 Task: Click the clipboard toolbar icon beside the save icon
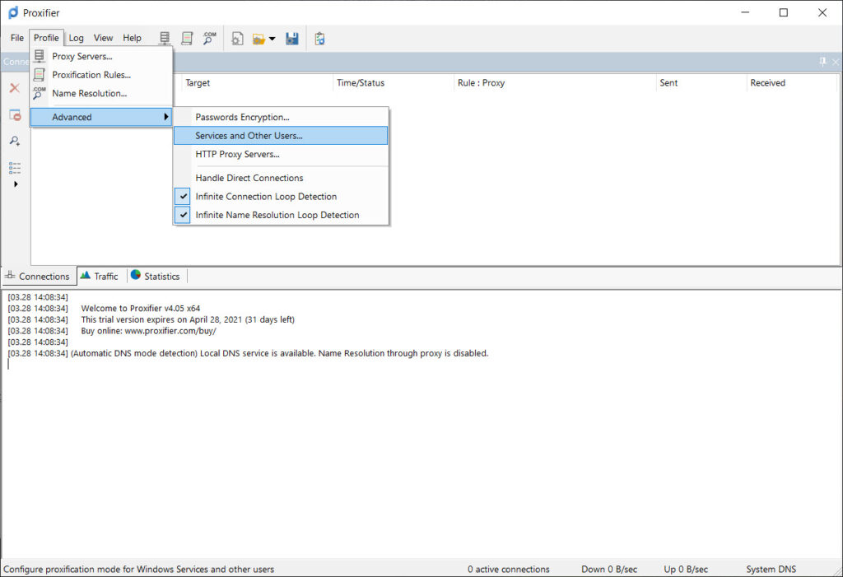(x=320, y=38)
